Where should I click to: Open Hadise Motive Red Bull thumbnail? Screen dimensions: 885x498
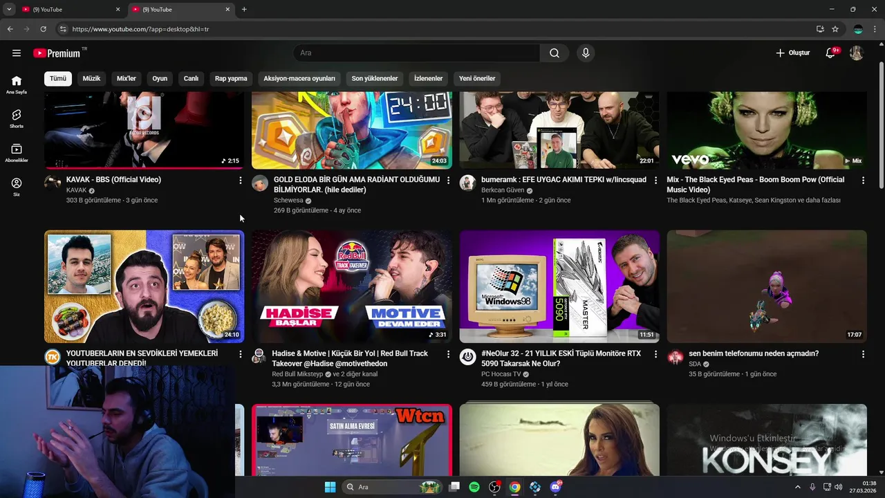[352, 286]
